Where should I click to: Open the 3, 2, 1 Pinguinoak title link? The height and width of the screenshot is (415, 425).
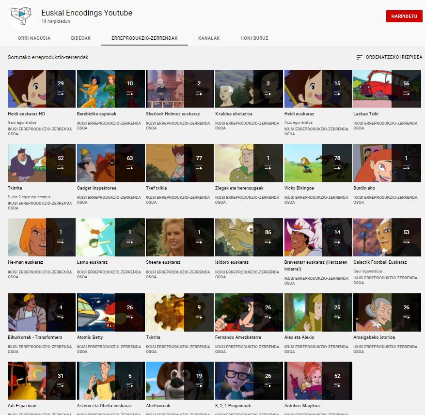point(233,406)
